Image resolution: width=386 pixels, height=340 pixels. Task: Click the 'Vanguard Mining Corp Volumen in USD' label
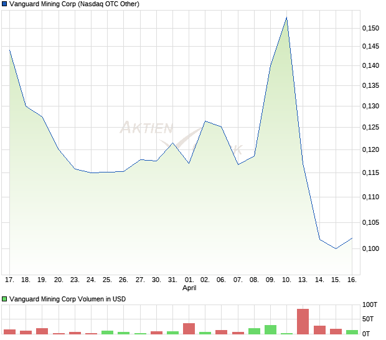pyautogui.click(x=67, y=299)
